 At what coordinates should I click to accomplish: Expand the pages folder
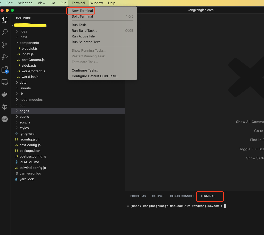[x=24, y=111]
